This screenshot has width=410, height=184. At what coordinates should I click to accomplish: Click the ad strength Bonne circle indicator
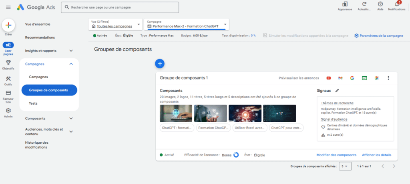(x=236, y=155)
